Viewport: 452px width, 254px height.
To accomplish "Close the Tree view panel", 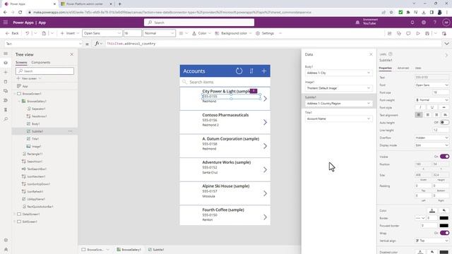I will point(72,54).
